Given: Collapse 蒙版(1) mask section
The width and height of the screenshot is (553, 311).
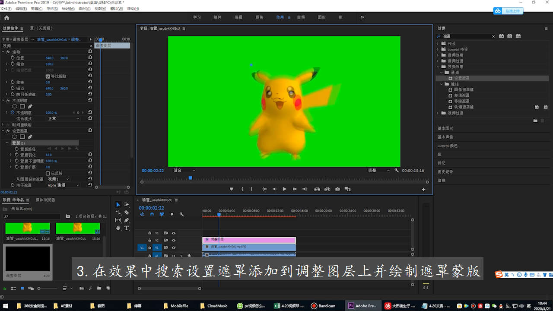Looking at the screenshot, I should point(7,143).
